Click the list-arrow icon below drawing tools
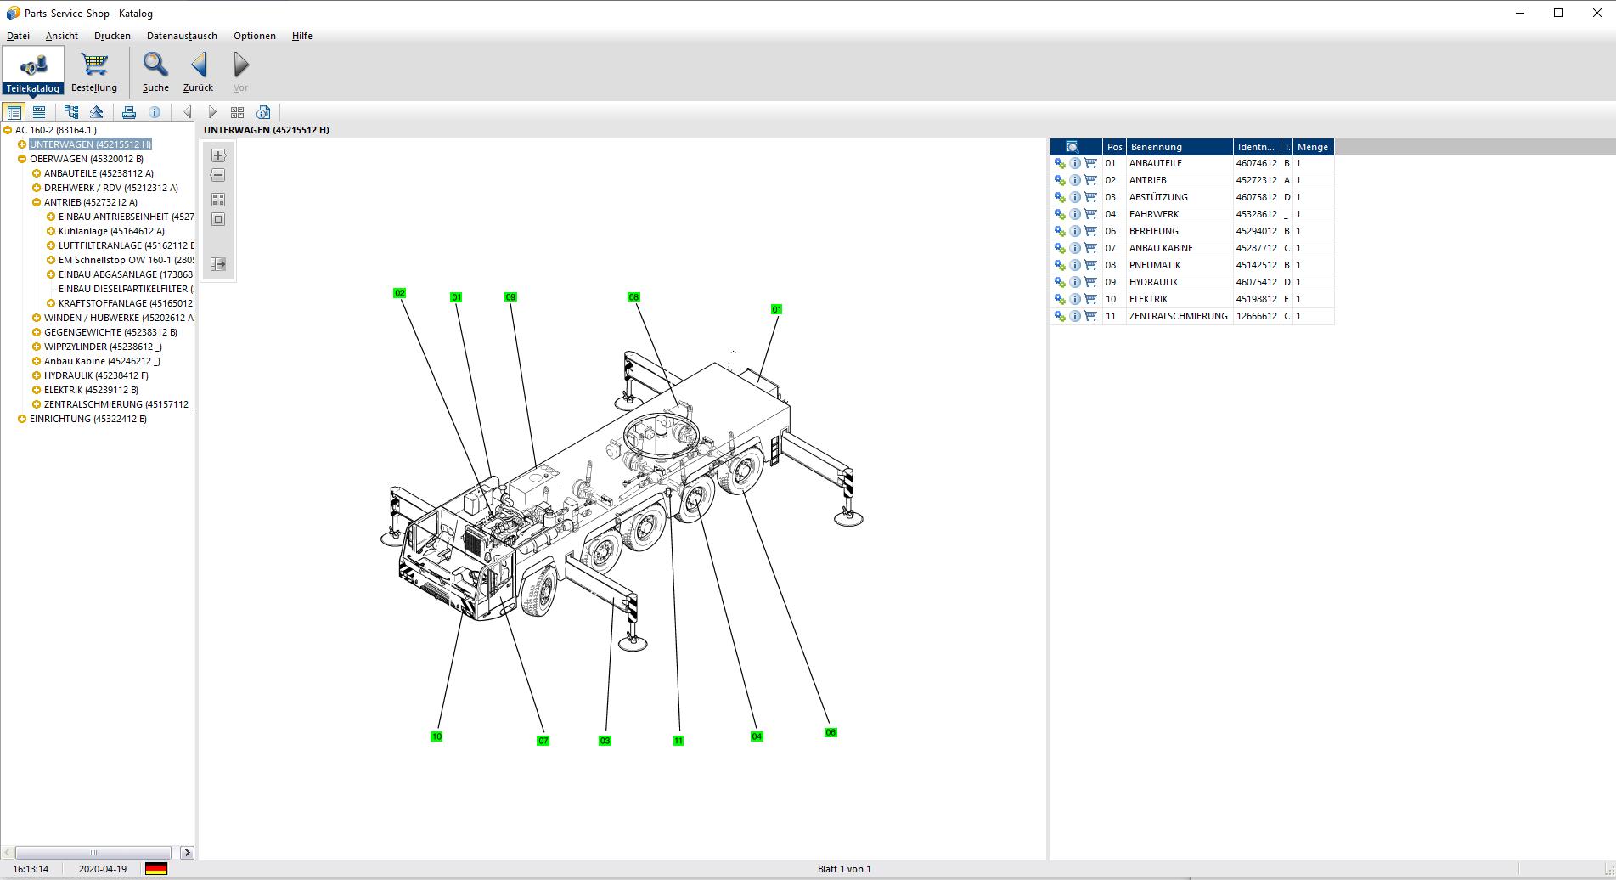Viewport: 1616px width, 880px height. pos(218,264)
